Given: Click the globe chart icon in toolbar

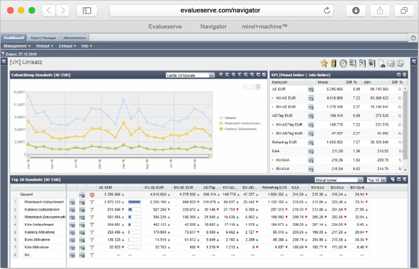Looking at the screenshot, I should pos(372,63).
